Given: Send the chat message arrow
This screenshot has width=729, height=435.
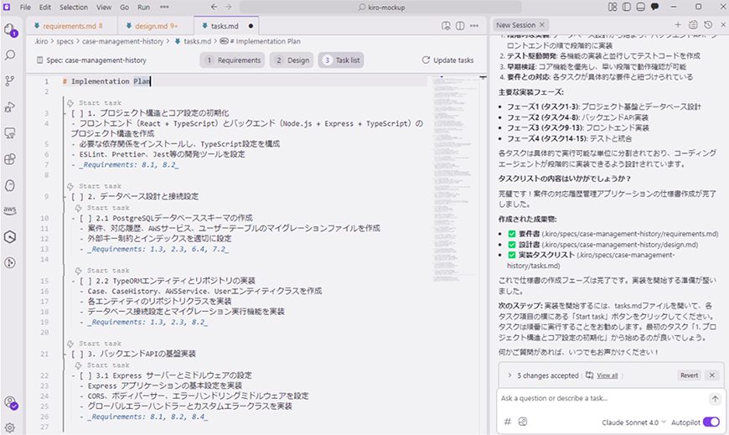Looking at the screenshot, I should (715, 399).
